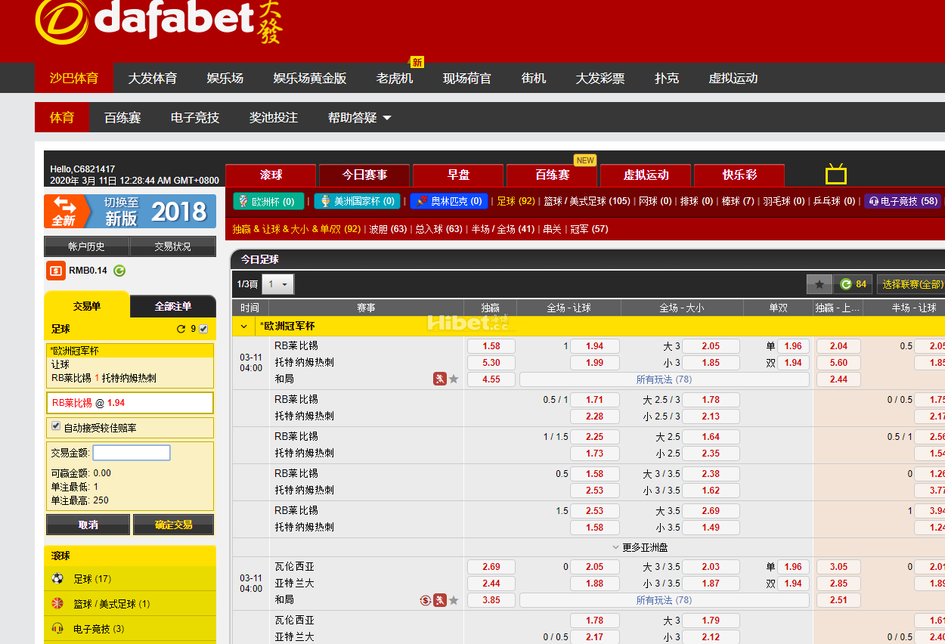Collapse the 欧洲冠军杯 league section
Viewport: 945px width, 644px height.
click(x=243, y=327)
